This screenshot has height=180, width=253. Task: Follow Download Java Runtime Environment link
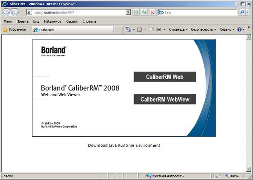point(124,145)
